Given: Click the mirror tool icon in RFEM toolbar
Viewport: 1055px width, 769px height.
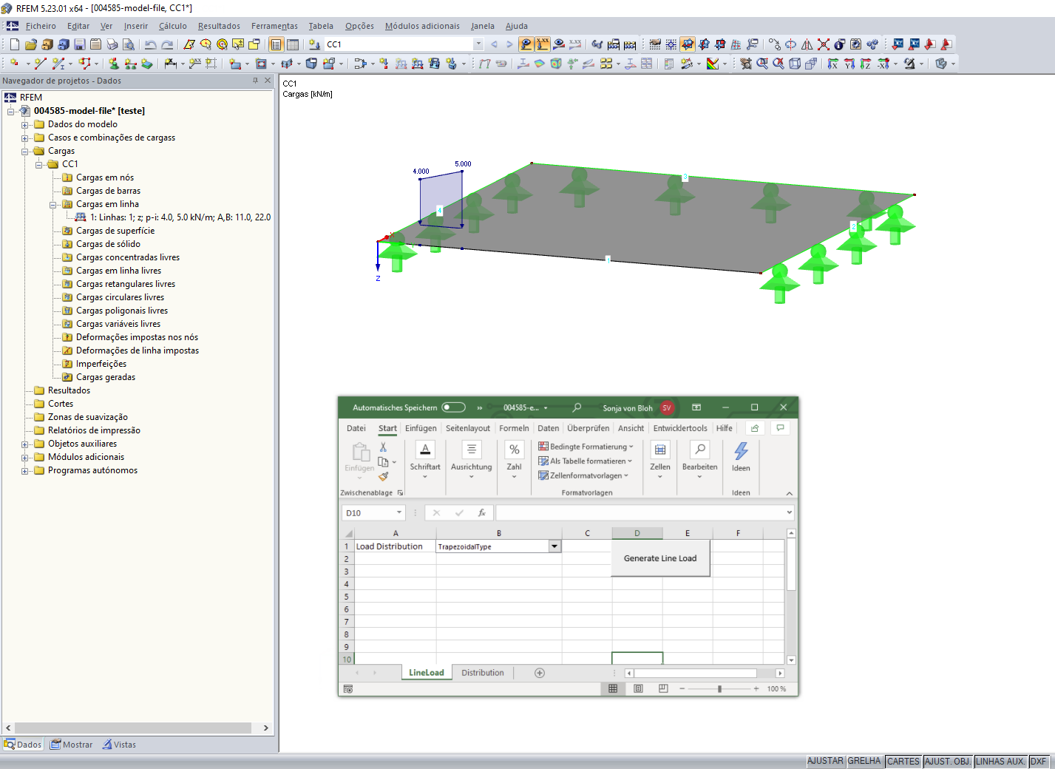Looking at the screenshot, I should 807,44.
